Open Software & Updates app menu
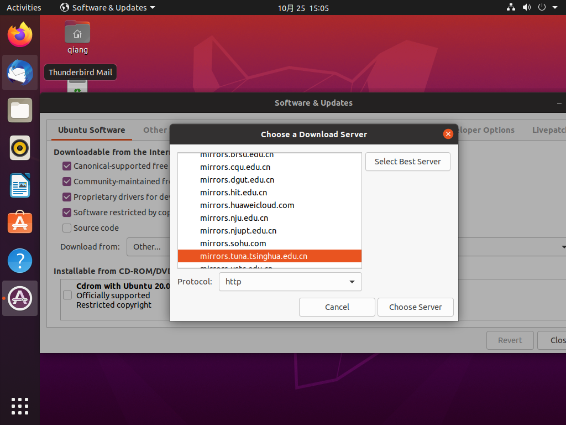Image resolution: width=566 pixels, height=425 pixels. (x=108, y=8)
